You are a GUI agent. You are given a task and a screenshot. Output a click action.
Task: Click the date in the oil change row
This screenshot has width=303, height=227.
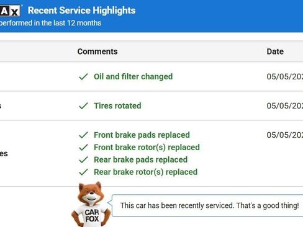pyautogui.click(x=285, y=77)
